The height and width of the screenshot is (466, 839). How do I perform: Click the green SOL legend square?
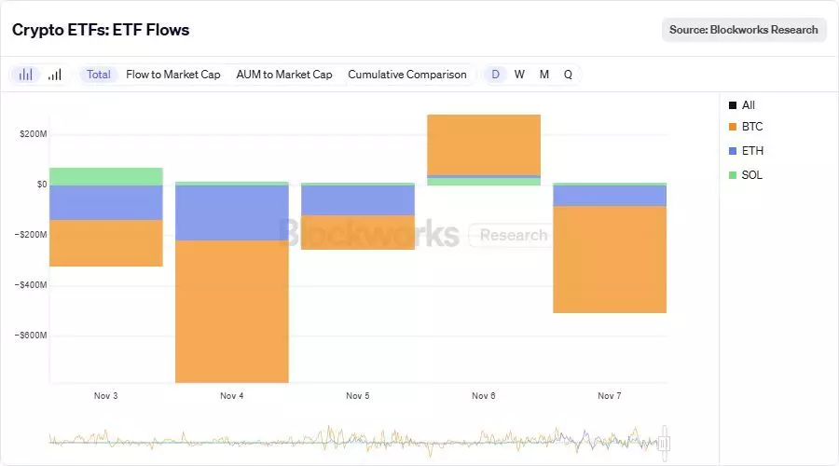point(733,175)
